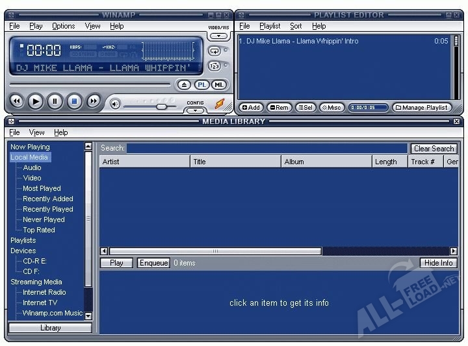This screenshot has height=346, width=468.
Task: Open the Sort menu in Playlist Editor
Action: [296, 26]
